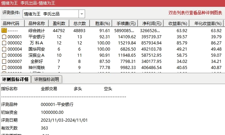
Task: Click 000001-平安银行 in details panel
Action: [x=57, y=104]
